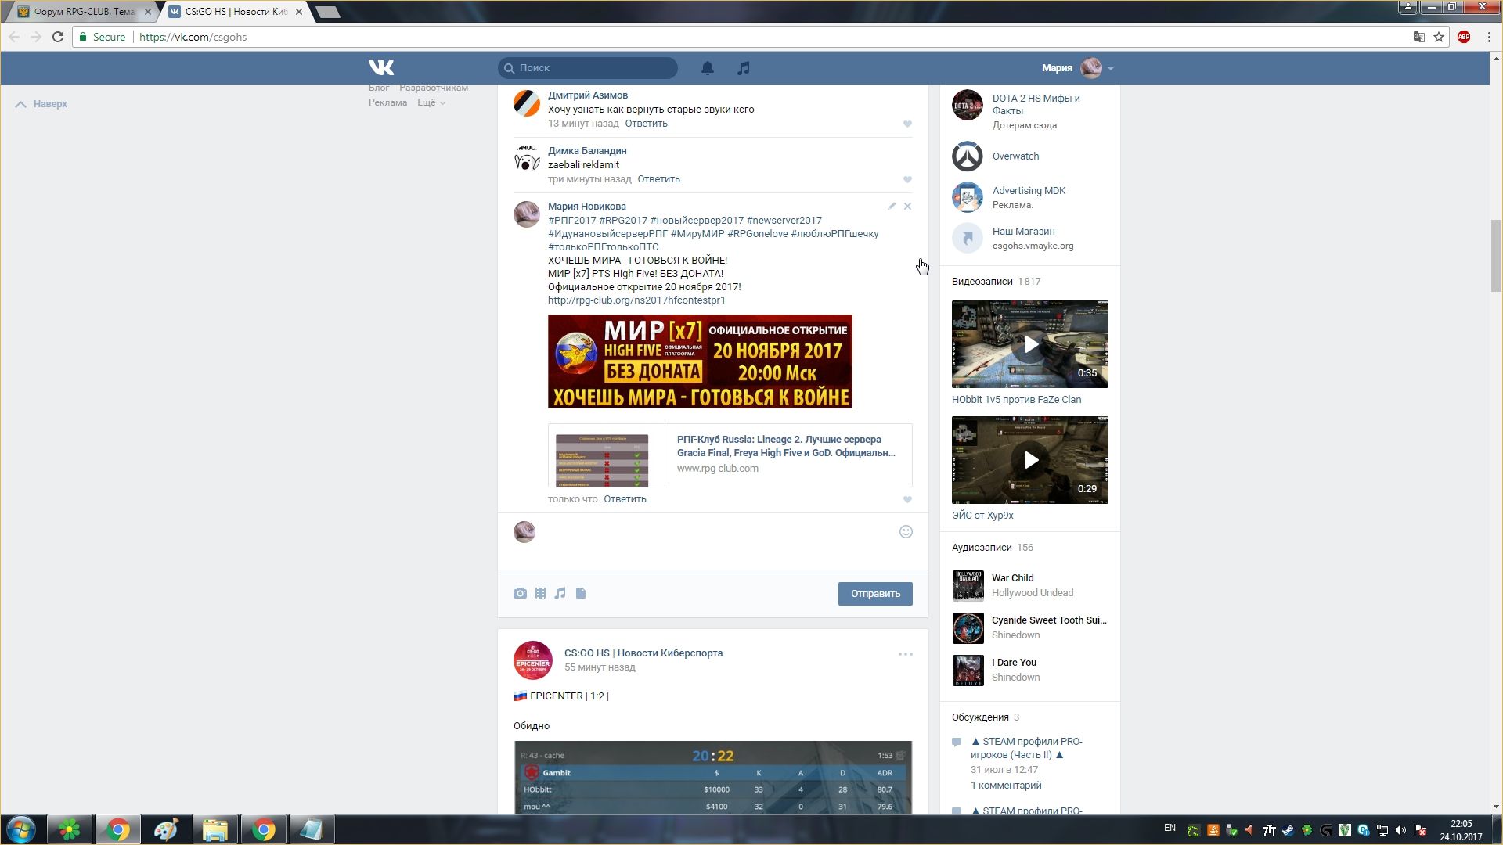Attach a document using the file icon
1503x845 pixels.
(581, 593)
